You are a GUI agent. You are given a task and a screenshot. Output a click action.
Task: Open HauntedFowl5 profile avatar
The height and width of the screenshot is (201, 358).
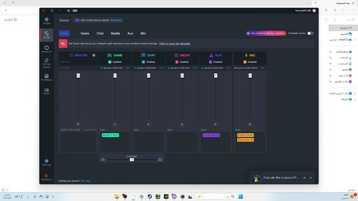[x=314, y=11]
